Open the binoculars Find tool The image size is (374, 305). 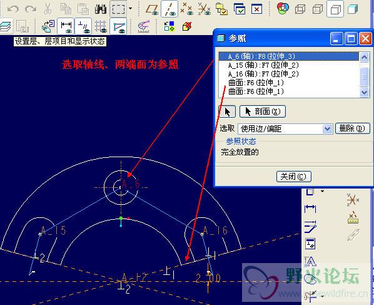click(x=101, y=9)
